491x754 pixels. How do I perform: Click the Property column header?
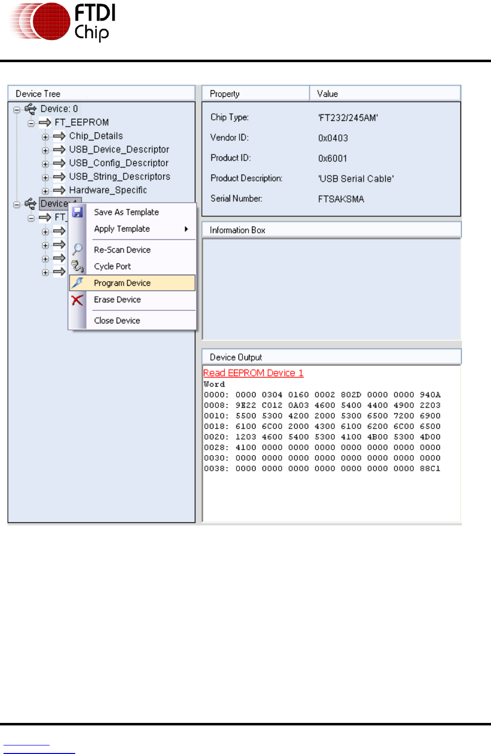256,94
